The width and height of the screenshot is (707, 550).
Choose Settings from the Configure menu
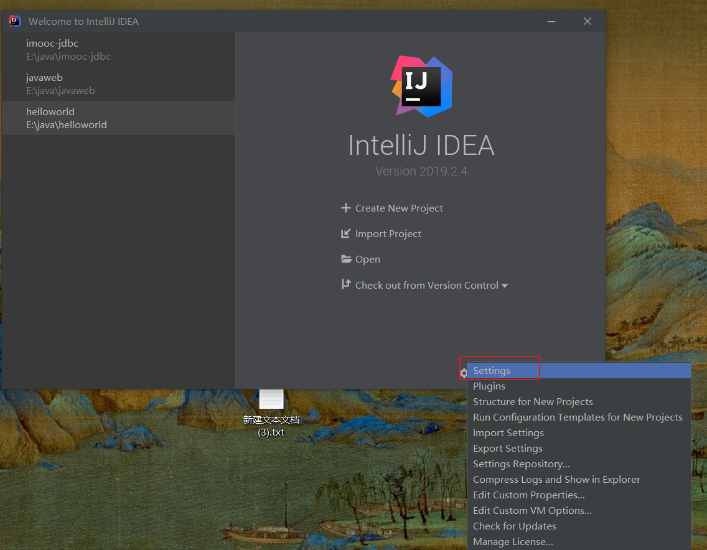[579, 371]
